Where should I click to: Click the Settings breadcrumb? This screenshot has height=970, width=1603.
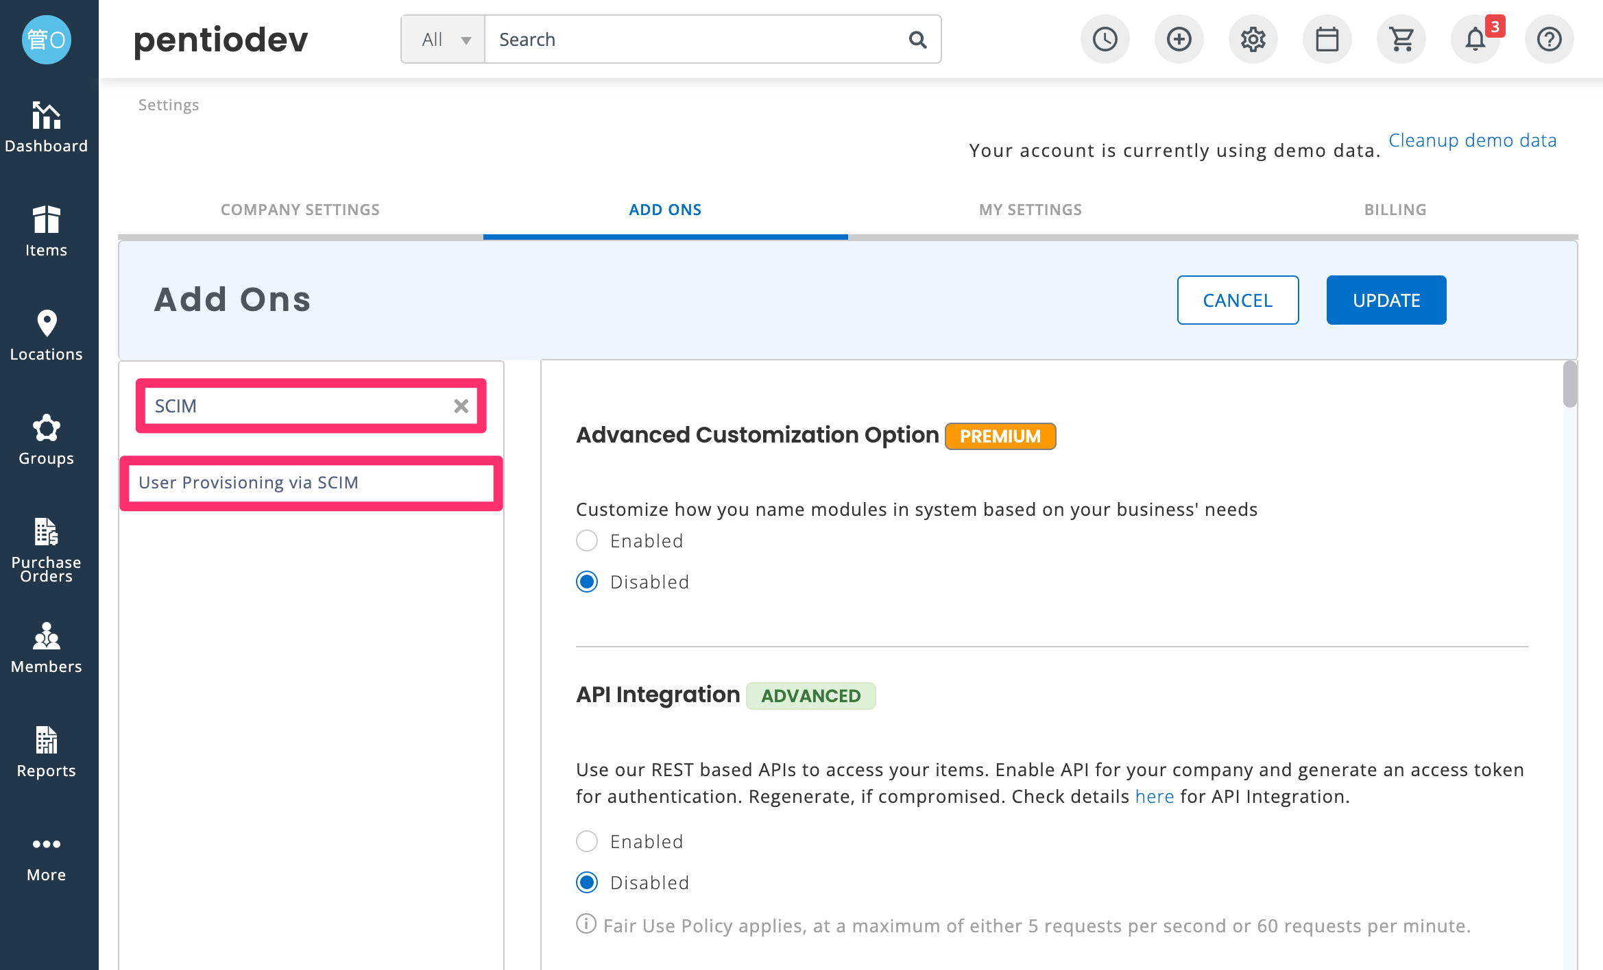click(169, 105)
